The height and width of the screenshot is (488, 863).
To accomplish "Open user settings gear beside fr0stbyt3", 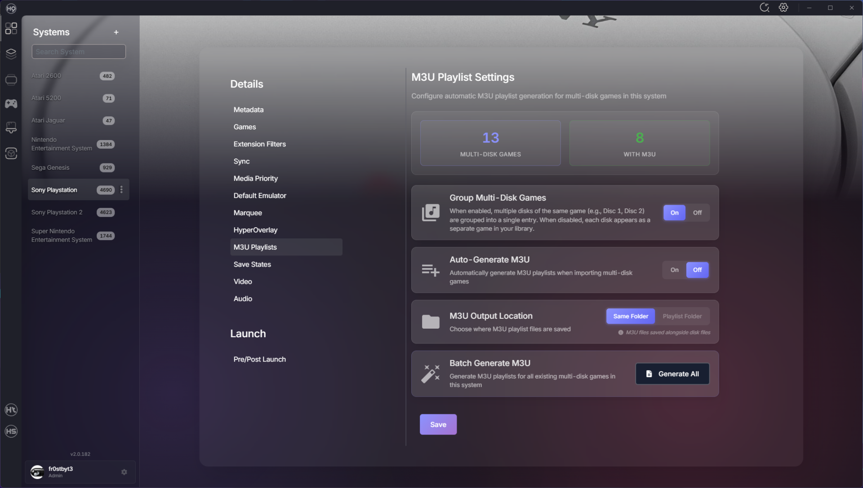I will [x=124, y=472].
